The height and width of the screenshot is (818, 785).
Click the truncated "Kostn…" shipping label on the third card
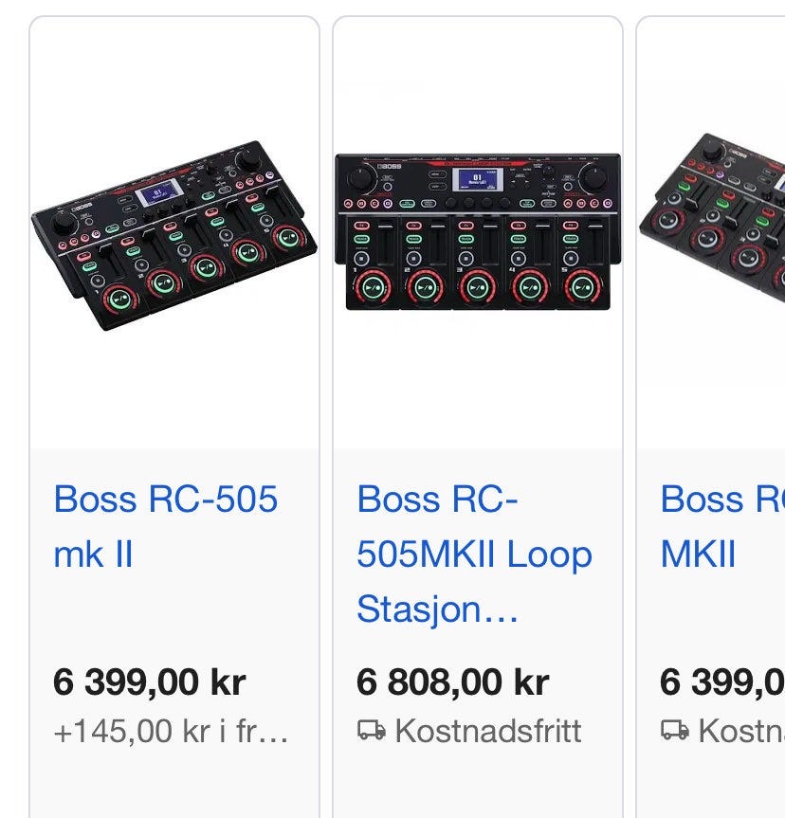pyautogui.click(x=741, y=731)
